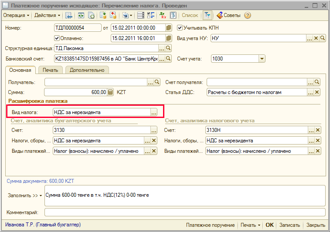Switch to the Дополнительно tab
This screenshot has width=330, height=232.
tap(87, 70)
